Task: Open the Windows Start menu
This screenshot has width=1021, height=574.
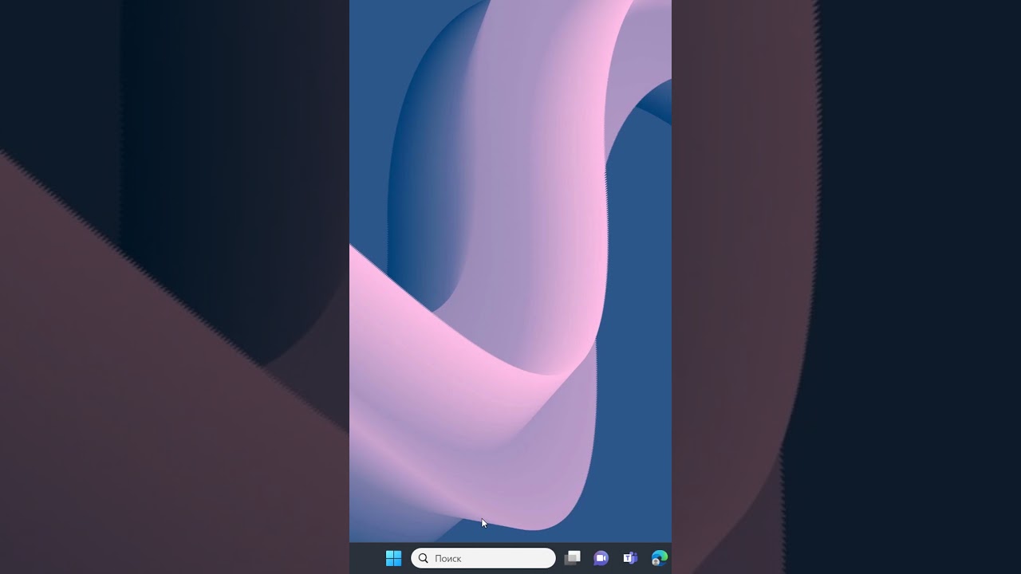Action: point(393,558)
